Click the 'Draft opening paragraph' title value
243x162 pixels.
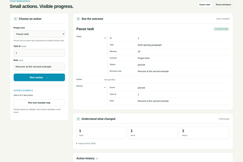[x=150, y=45]
